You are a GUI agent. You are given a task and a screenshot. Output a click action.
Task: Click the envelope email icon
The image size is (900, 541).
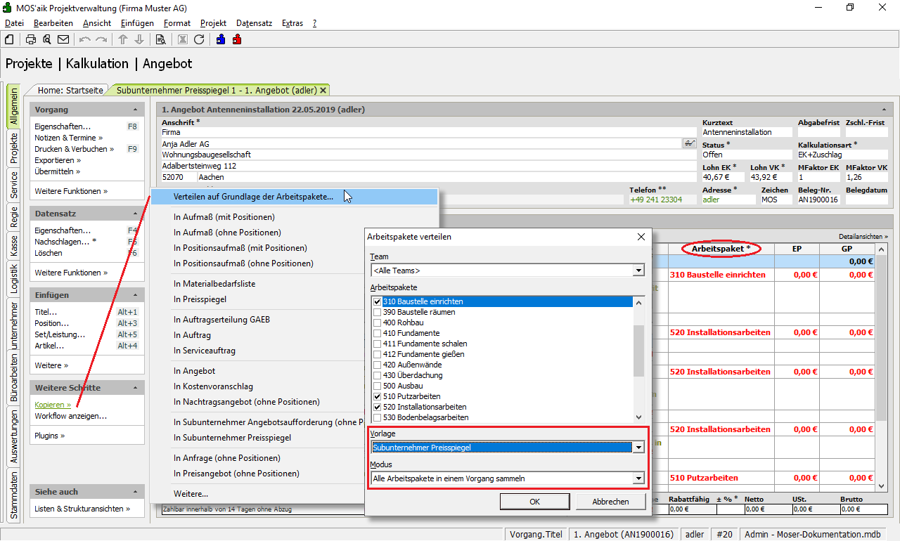coord(63,39)
